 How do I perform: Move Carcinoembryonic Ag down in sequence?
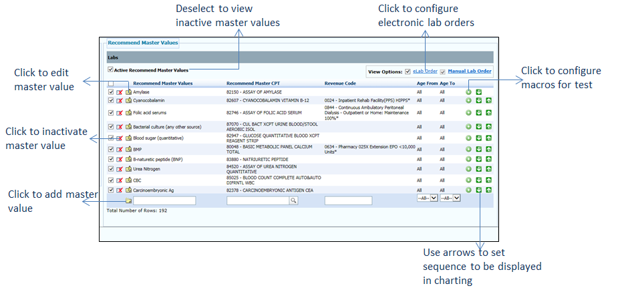tap(478, 190)
